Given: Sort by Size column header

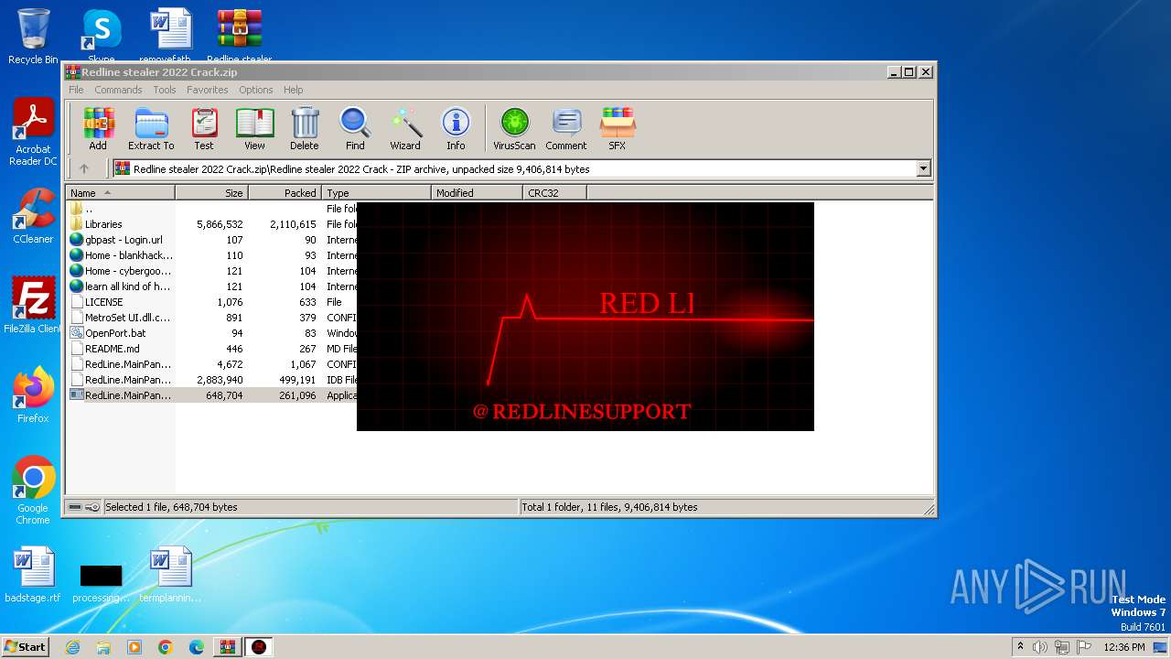Looking at the screenshot, I should click(211, 193).
